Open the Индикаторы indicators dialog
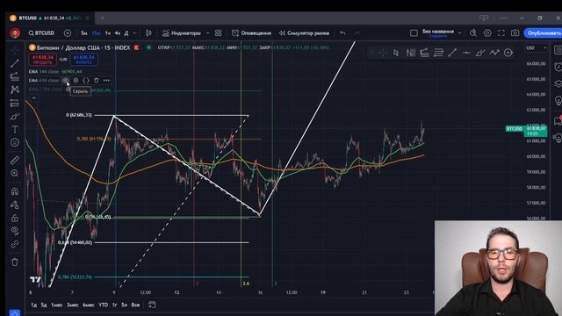This screenshot has width=562, height=316. (x=182, y=33)
